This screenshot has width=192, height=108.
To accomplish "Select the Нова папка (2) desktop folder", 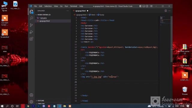I will click(x=185, y=49).
